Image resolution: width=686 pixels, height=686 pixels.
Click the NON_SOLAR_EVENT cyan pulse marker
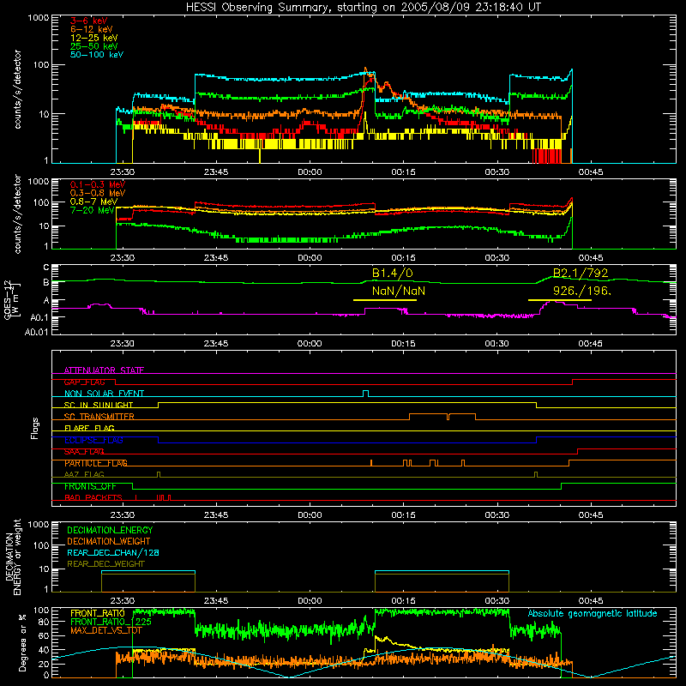[366, 394]
